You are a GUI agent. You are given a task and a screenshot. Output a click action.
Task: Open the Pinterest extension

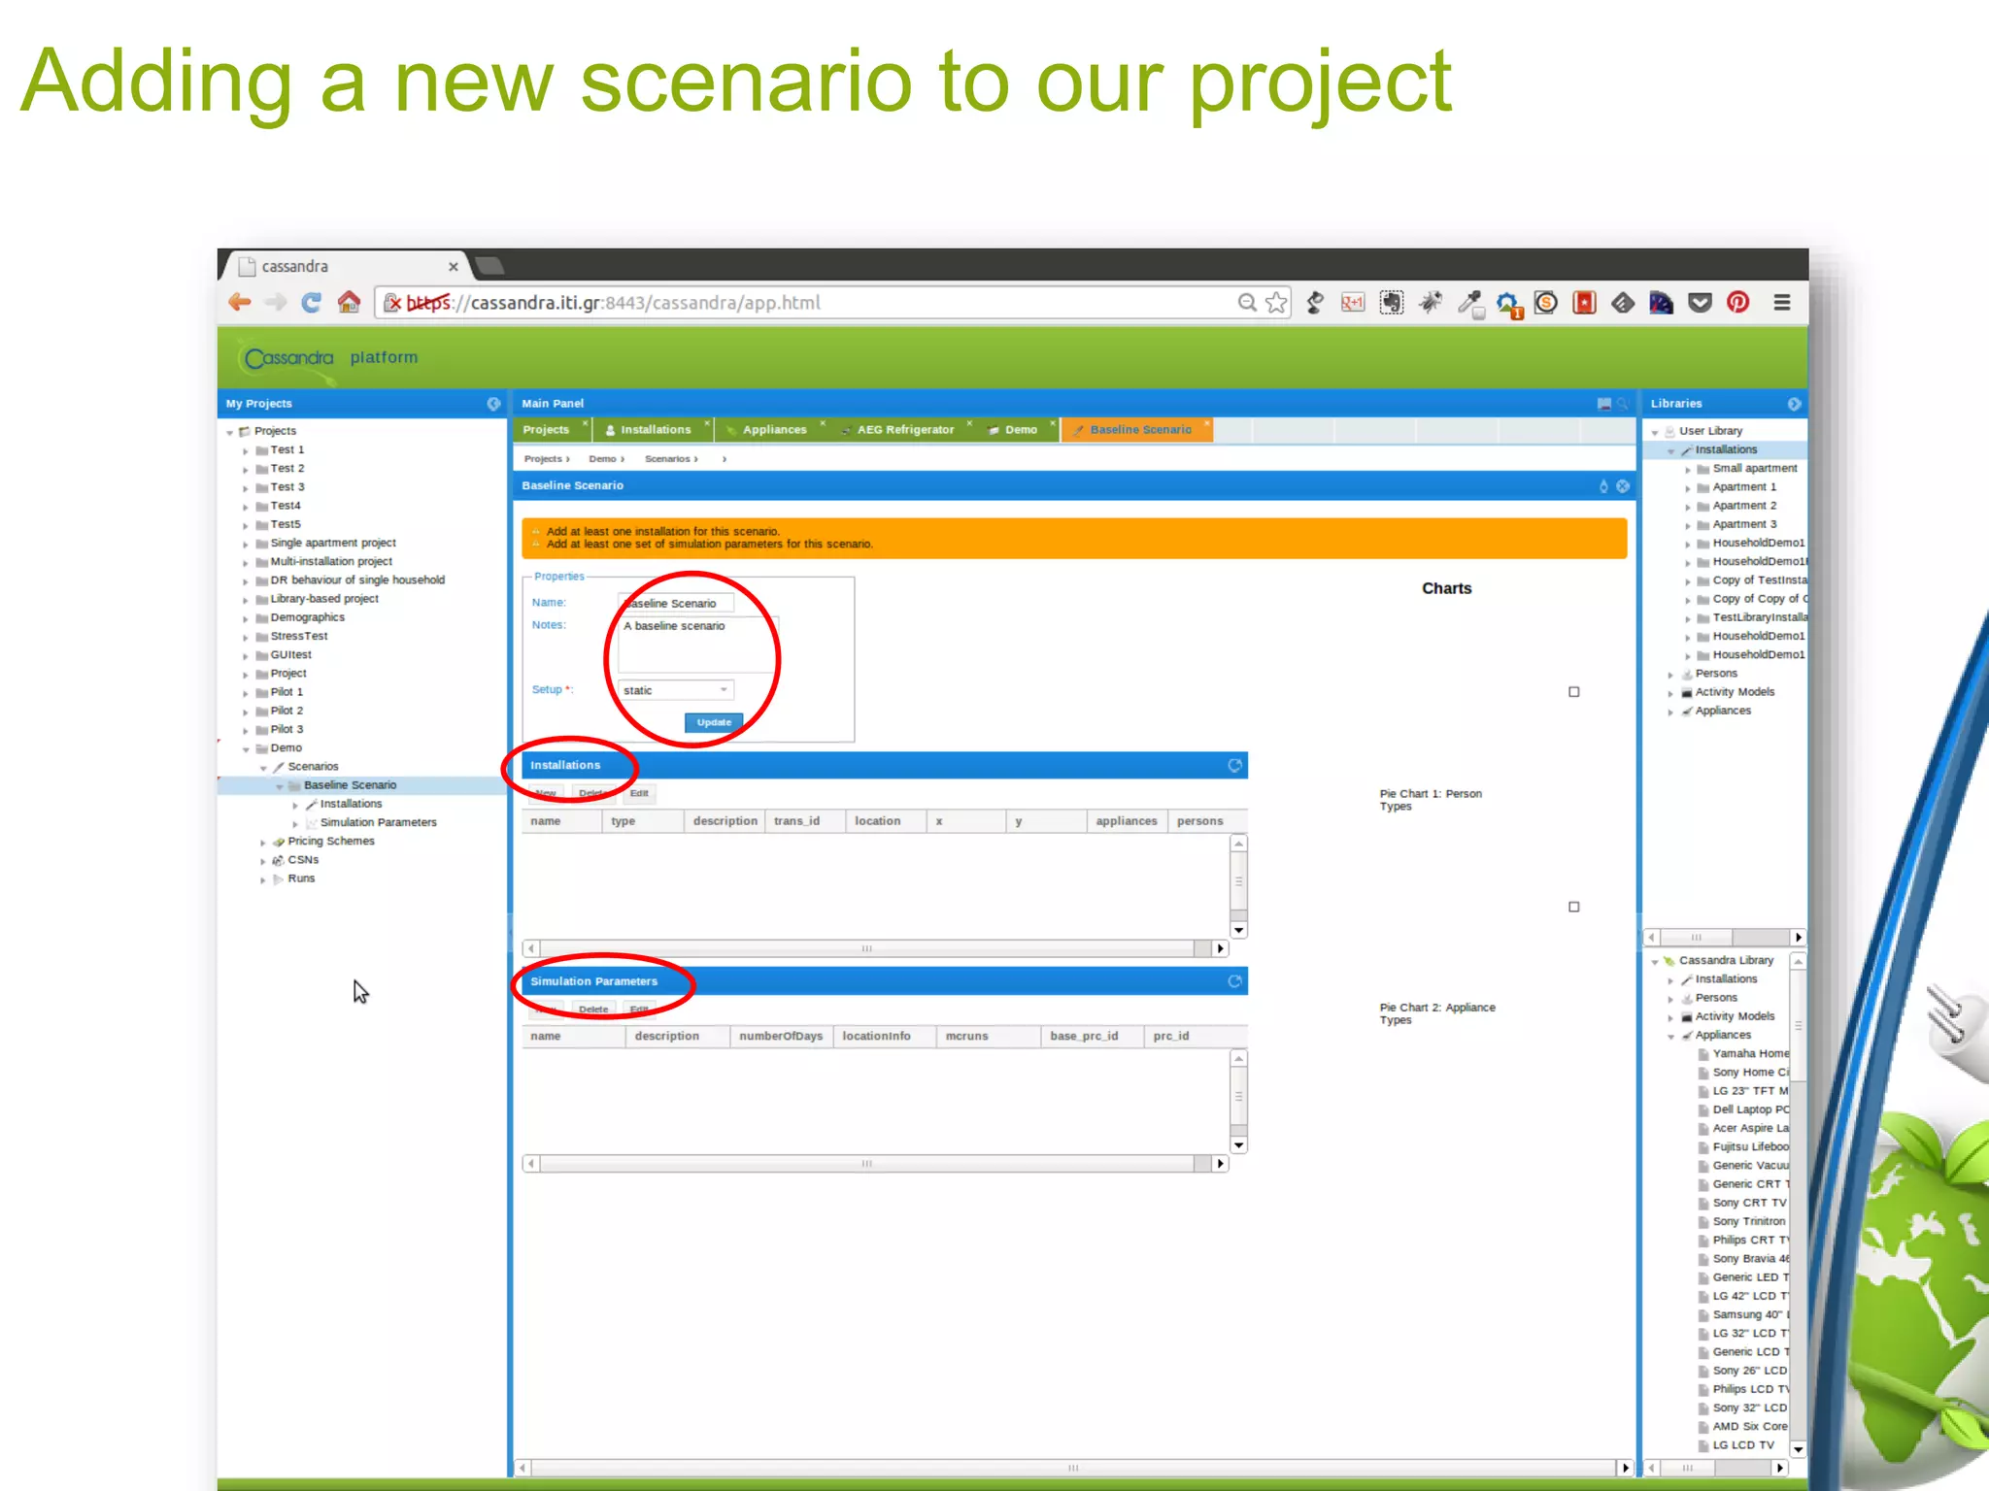tap(1738, 303)
